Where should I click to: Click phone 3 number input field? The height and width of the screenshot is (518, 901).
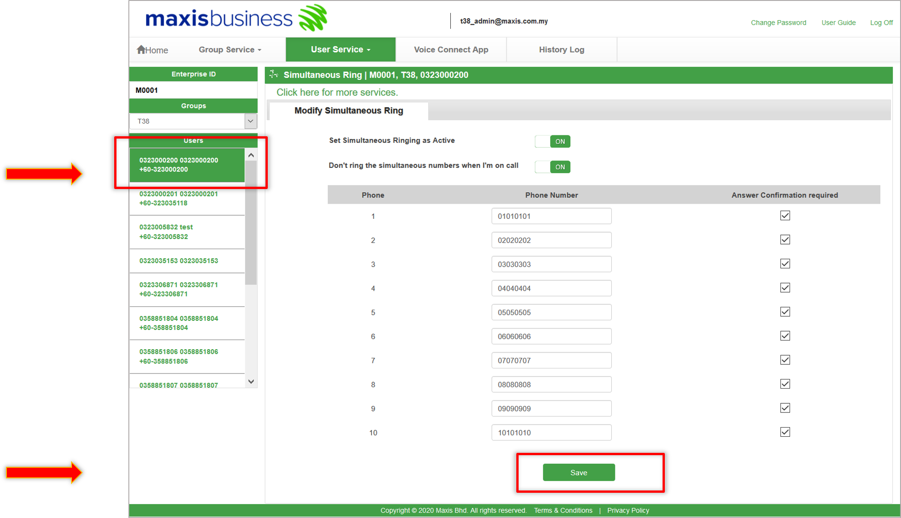pos(551,264)
